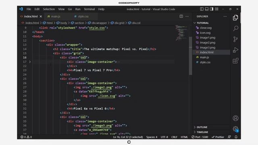Screen dimensions: 258x145
Task: Click the Port : 5500 Live Server item
Action: 200,137
